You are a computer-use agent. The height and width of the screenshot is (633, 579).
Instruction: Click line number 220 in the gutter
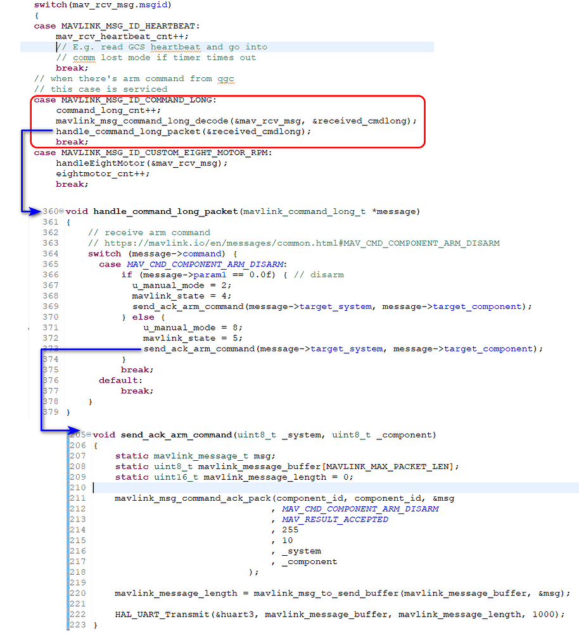click(x=77, y=593)
